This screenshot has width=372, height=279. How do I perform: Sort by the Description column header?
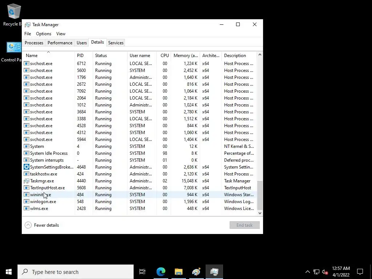(239, 56)
